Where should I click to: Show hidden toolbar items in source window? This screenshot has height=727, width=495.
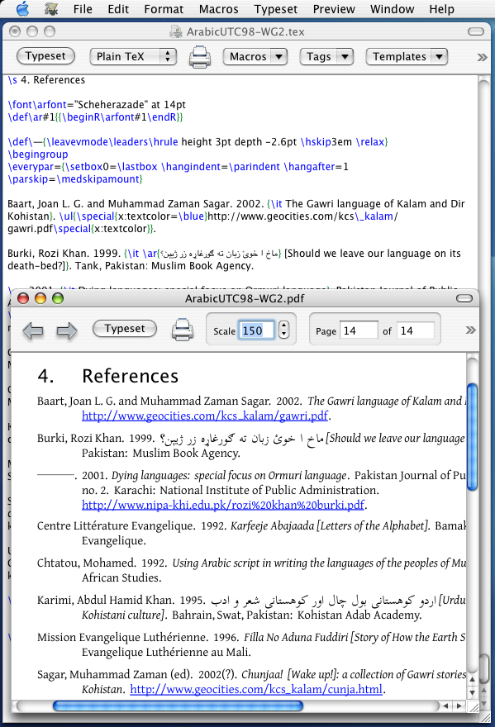483,57
